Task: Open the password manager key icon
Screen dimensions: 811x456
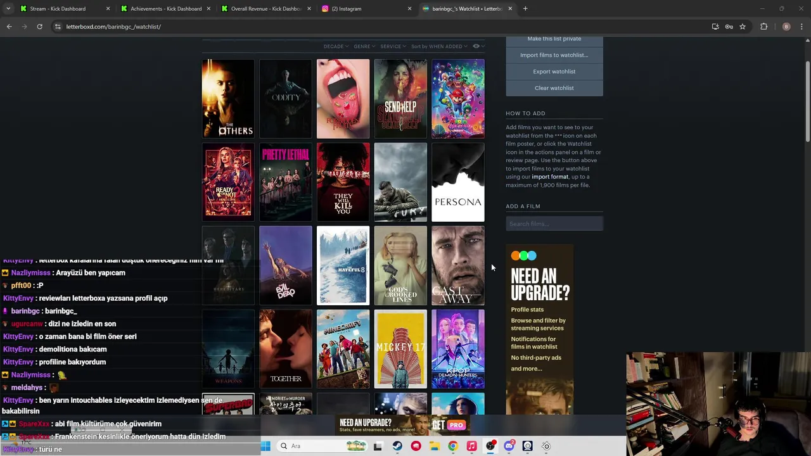Action: click(729, 27)
